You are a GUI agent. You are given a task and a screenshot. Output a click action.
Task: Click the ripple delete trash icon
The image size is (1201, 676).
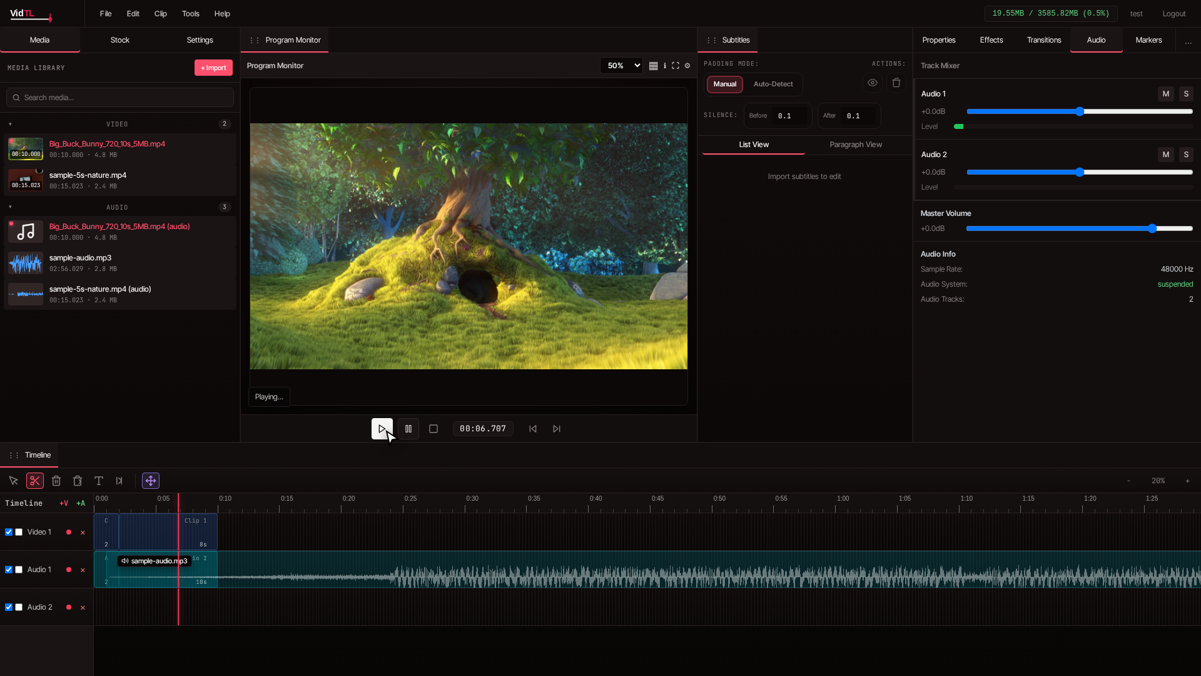tap(78, 481)
